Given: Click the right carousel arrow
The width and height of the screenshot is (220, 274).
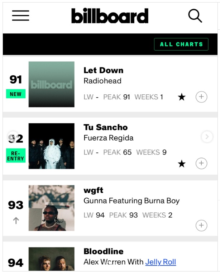Looking at the screenshot, I should [x=207, y=137].
